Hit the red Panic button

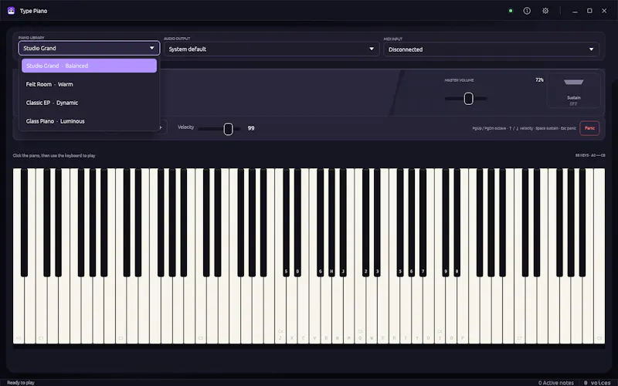tap(589, 128)
